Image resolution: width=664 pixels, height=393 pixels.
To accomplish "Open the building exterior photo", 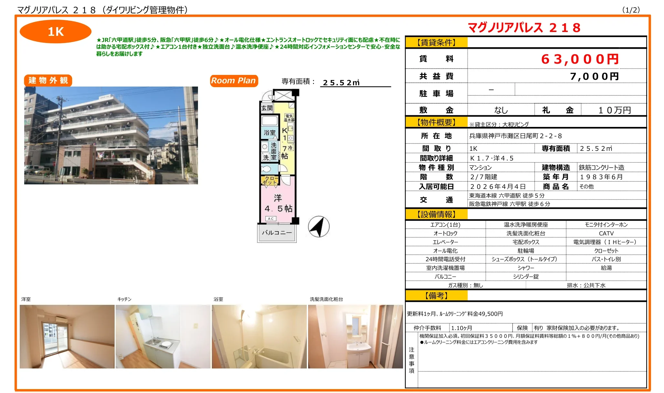I will 111,135.
